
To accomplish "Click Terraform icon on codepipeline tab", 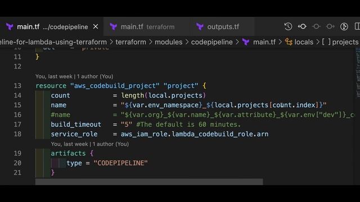I will [x=10, y=27].
